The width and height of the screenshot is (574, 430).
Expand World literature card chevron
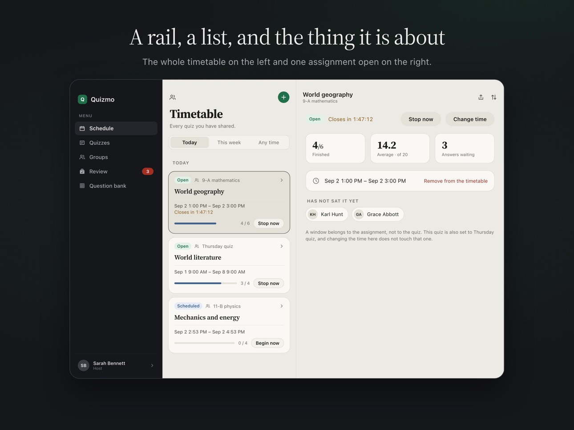click(x=282, y=246)
